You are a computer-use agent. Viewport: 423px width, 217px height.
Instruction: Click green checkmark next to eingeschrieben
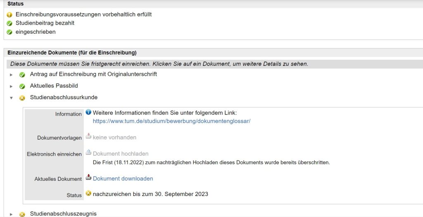pyautogui.click(x=10, y=32)
